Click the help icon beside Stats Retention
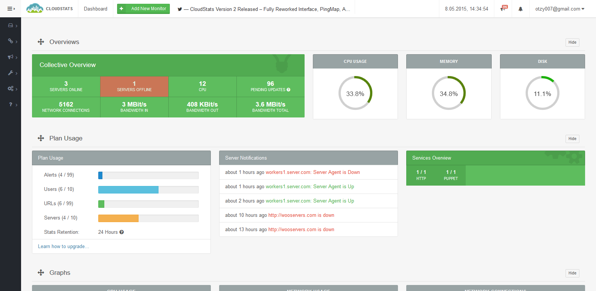 point(122,232)
